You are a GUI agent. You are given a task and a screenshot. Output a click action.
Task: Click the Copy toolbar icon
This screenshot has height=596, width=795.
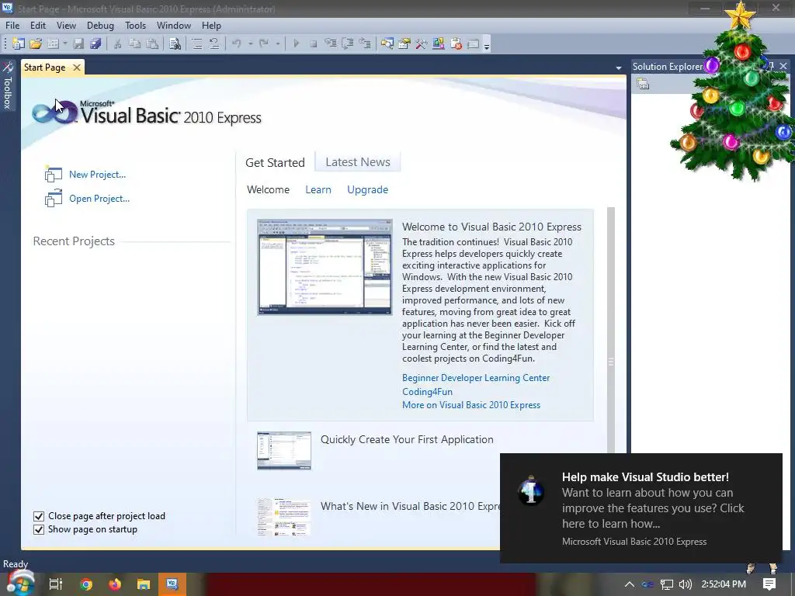[x=134, y=44]
